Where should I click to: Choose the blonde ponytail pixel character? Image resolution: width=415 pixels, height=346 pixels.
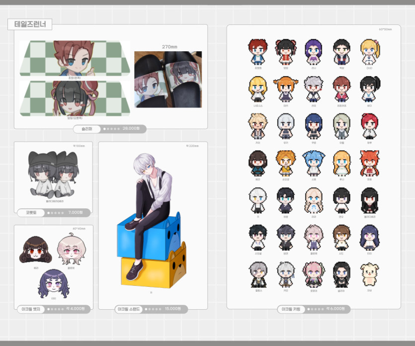tap(369, 52)
